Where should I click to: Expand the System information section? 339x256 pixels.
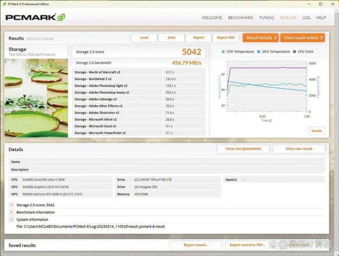click(32, 219)
